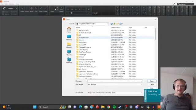Go to Home in places bar

pos(69,30)
